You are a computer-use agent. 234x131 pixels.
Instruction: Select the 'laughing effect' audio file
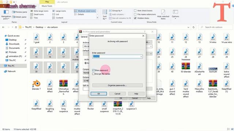50,106
